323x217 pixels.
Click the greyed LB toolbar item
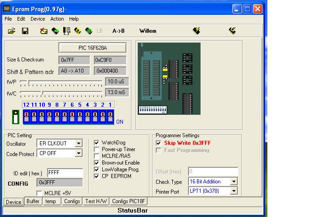coord(100,31)
